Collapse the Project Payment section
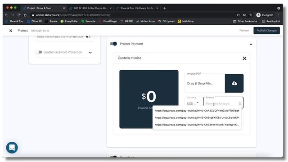Image resolution: width=288 pixels, height=162 pixels. point(251,44)
